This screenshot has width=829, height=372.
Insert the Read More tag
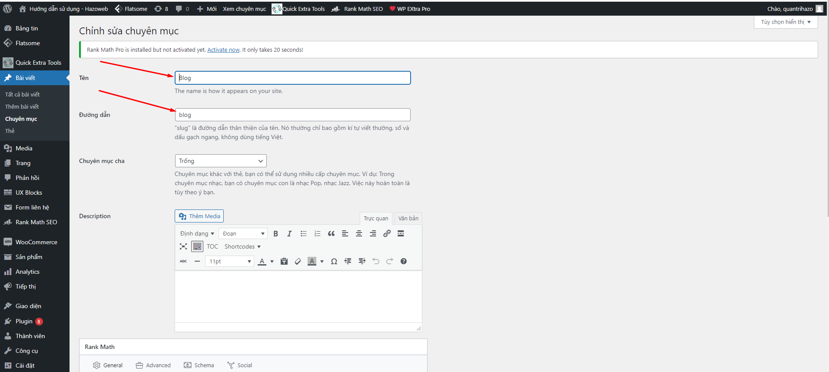(401, 234)
